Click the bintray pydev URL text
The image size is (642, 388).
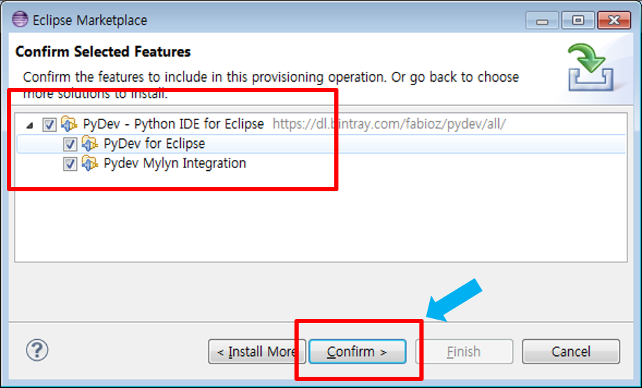(x=389, y=124)
